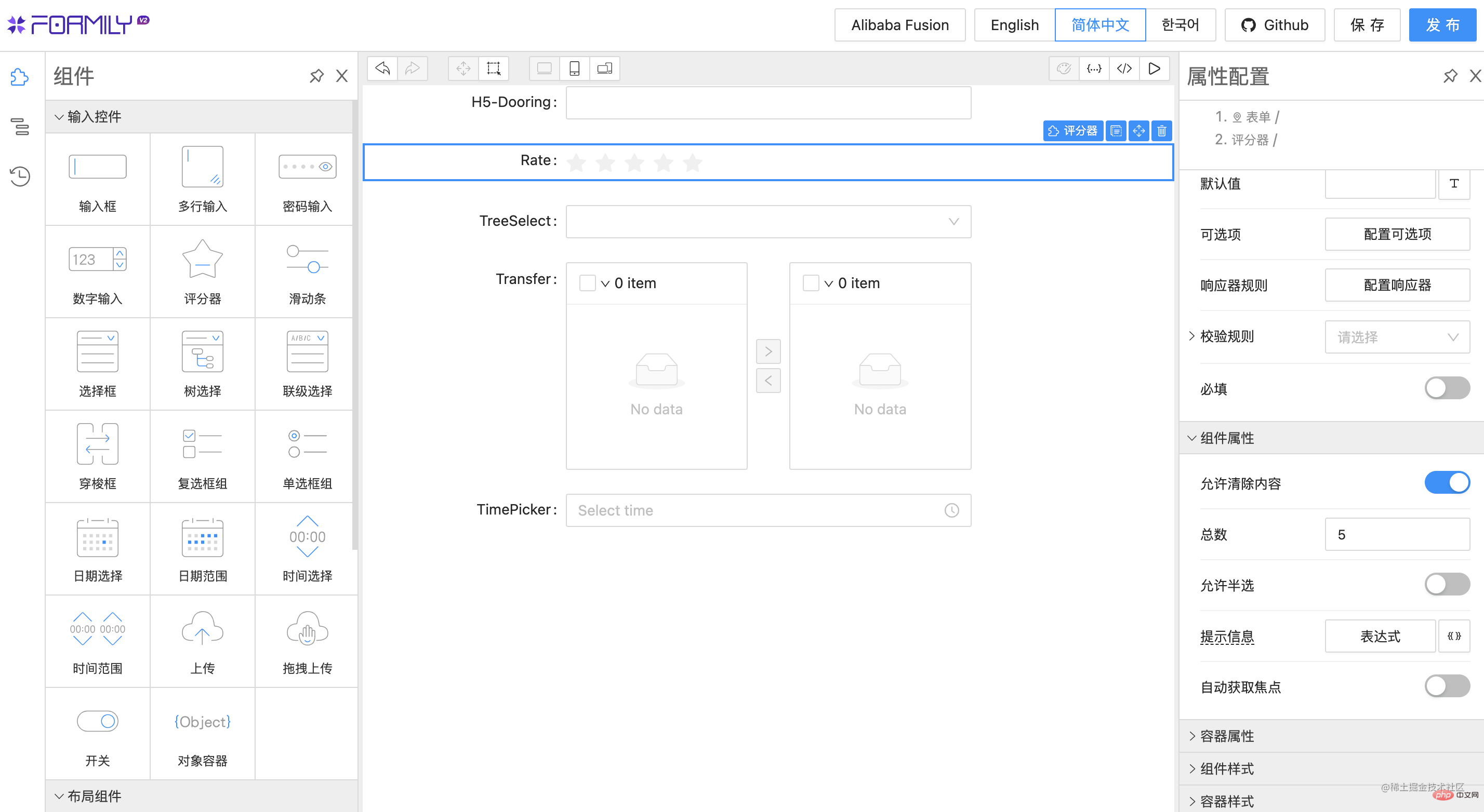Open the Github link

(x=1274, y=25)
